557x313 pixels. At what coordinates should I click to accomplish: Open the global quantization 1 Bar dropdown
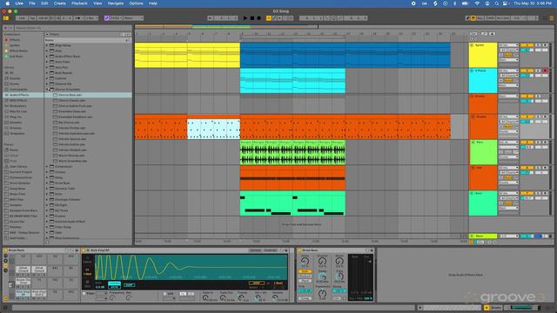[x=91, y=18]
